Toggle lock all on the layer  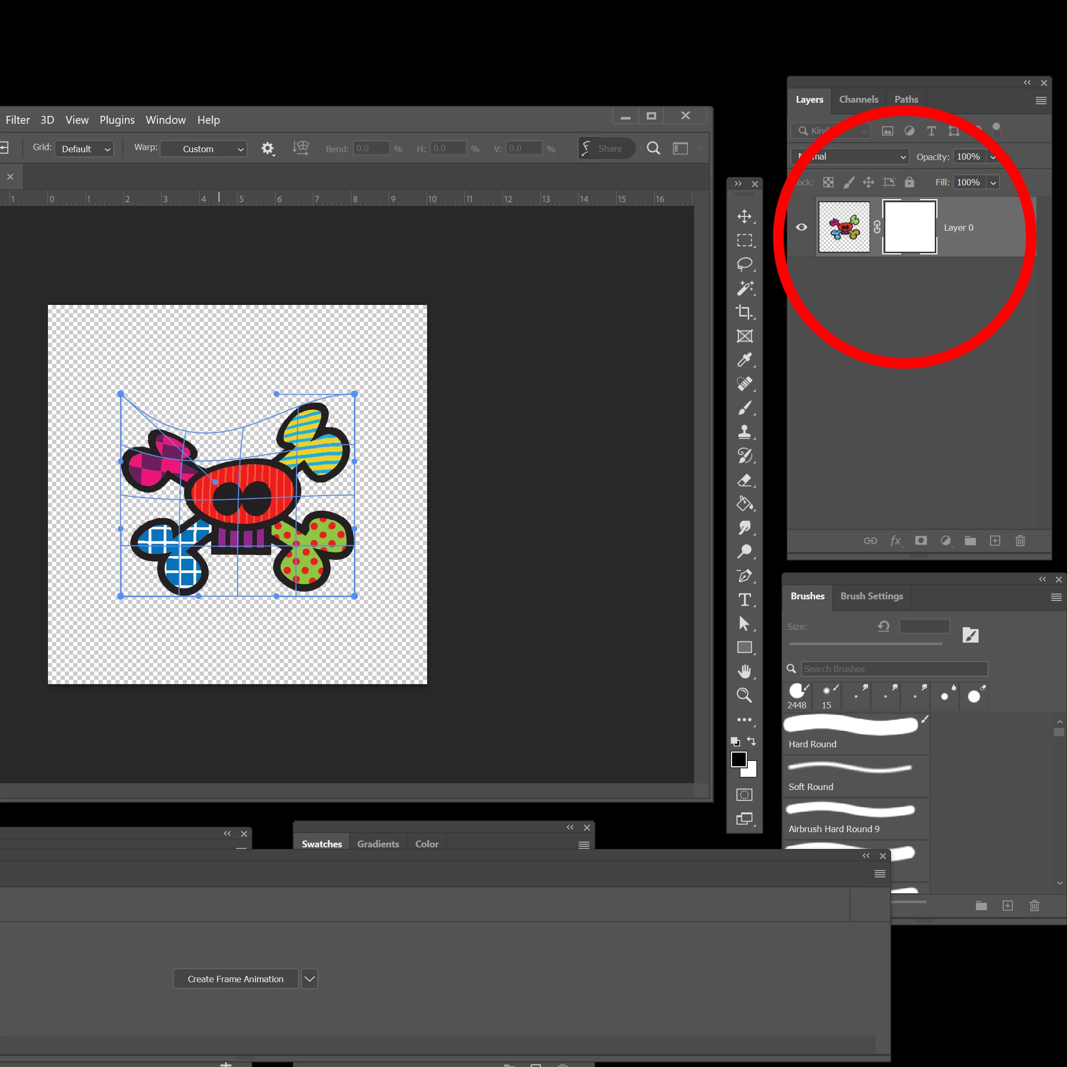click(x=909, y=182)
